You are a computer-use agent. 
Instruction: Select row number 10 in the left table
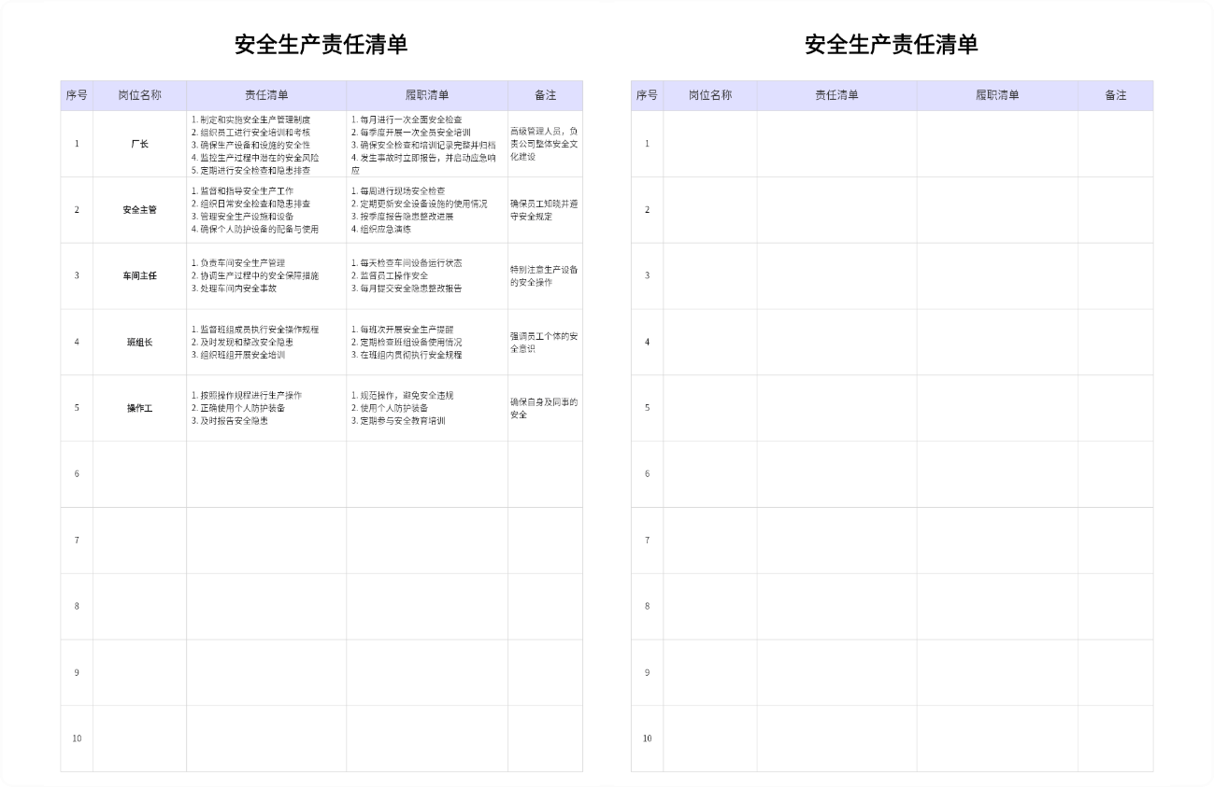pos(77,738)
